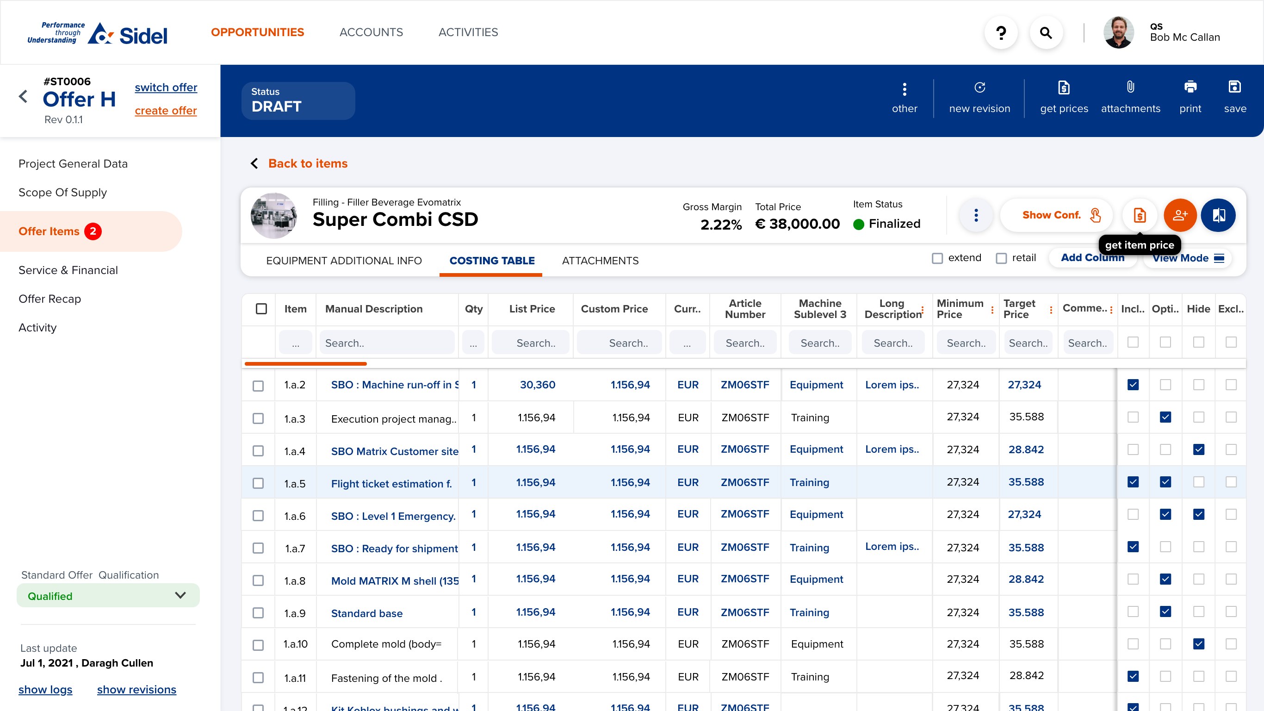1264x711 pixels.
Task: Select row 1.a.5 checkbox
Action: pos(258,483)
